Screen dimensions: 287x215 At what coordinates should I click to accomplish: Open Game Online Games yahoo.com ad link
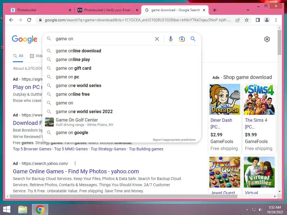click(x=76, y=171)
